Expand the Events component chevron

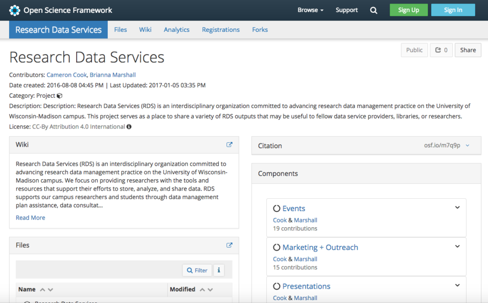click(457, 207)
